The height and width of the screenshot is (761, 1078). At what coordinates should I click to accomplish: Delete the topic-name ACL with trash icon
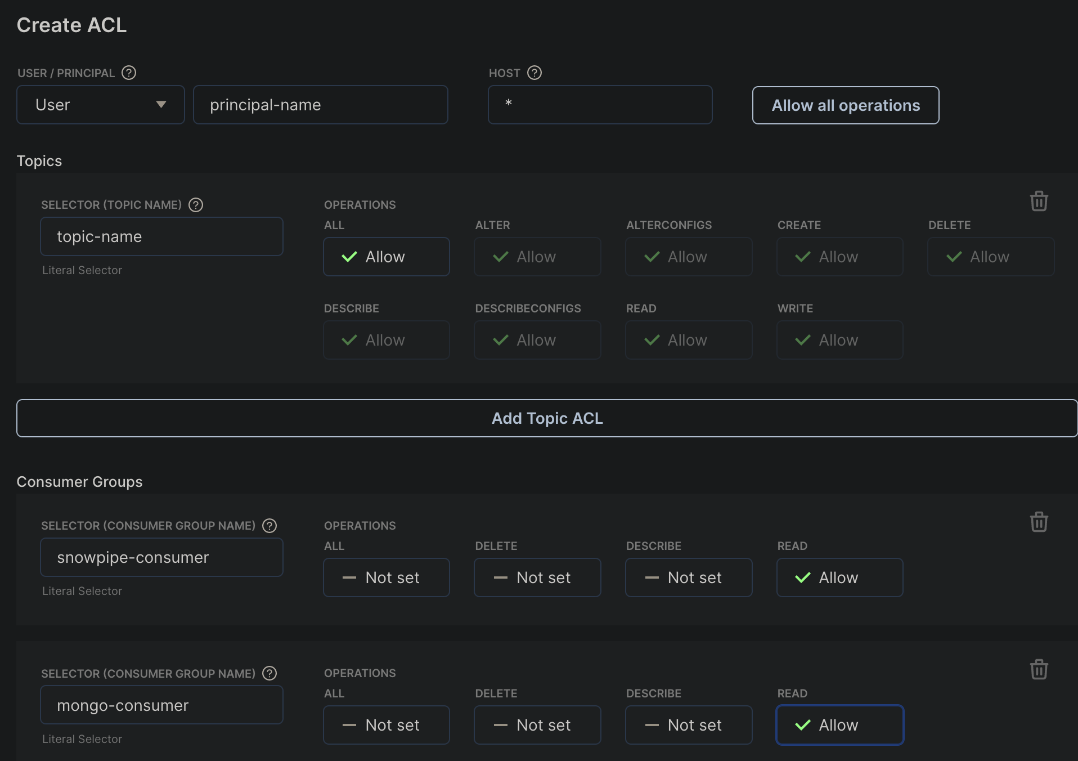point(1039,201)
